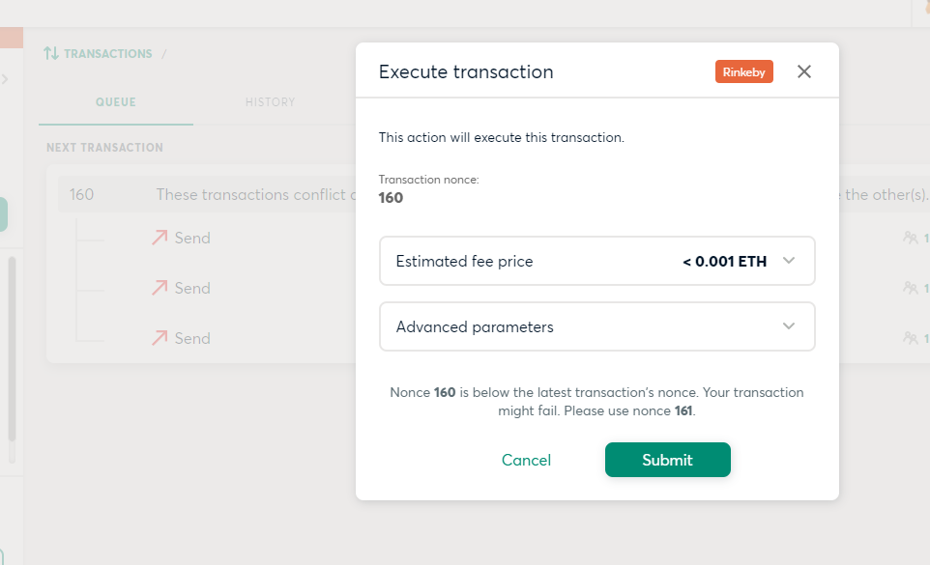Cancel the transaction execution

[x=526, y=460]
